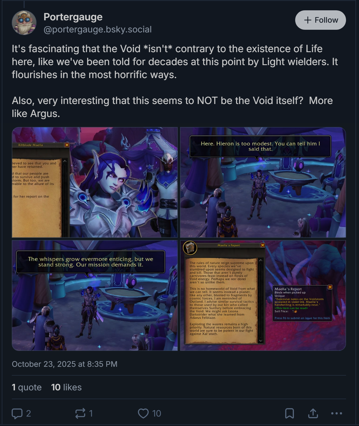Repost this post using the repost icon

point(80,413)
